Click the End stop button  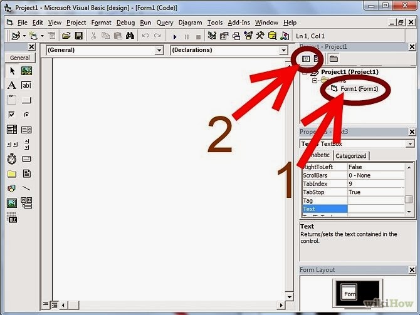click(198, 36)
